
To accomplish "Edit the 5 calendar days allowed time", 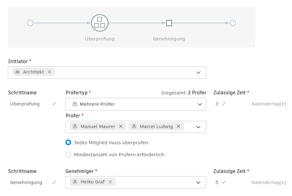I will 224,182.
